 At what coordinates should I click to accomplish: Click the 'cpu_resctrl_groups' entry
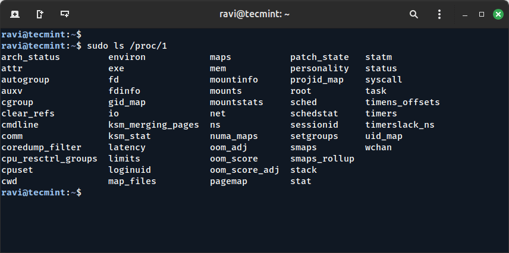[x=49, y=159]
